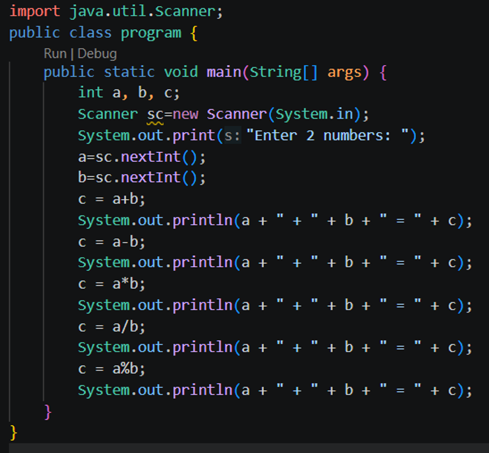Click the squiggly-underlined sc variable
Viewport: 489px width, 453px height.
(155, 114)
